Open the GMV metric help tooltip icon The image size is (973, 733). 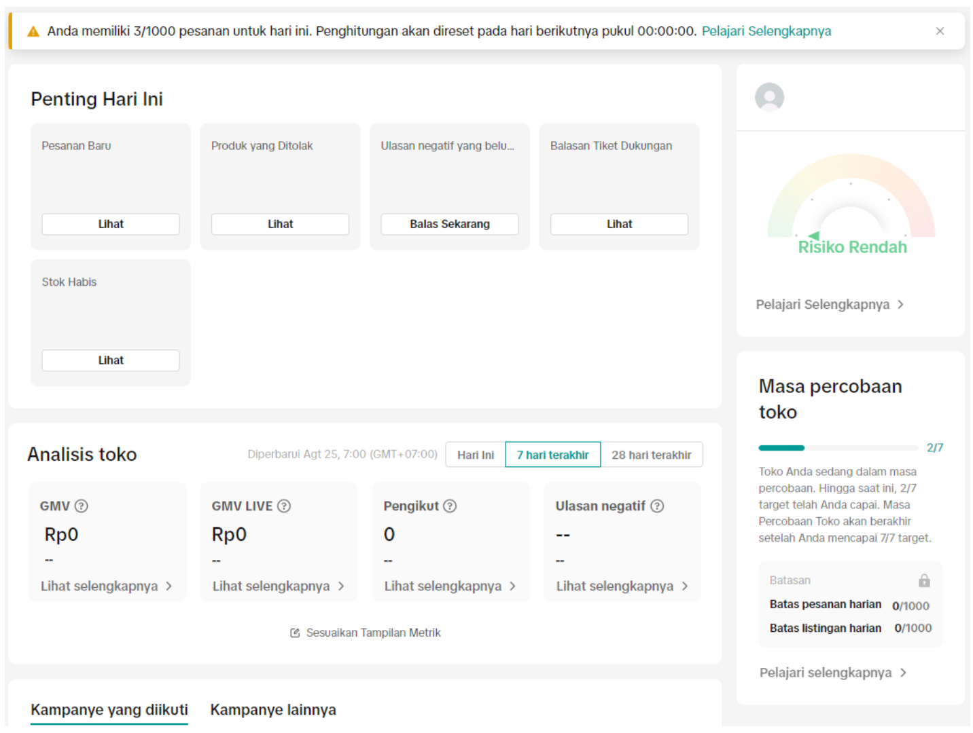point(79,506)
